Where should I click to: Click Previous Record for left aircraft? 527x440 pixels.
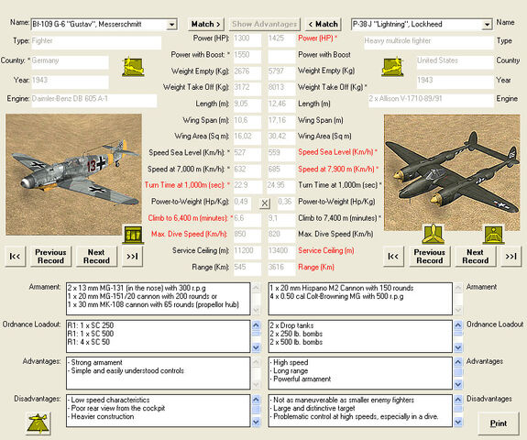[x=50, y=257]
